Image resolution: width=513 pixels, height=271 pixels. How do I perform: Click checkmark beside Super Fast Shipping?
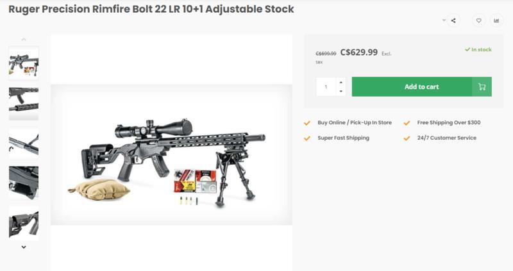click(x=307, y=138)
